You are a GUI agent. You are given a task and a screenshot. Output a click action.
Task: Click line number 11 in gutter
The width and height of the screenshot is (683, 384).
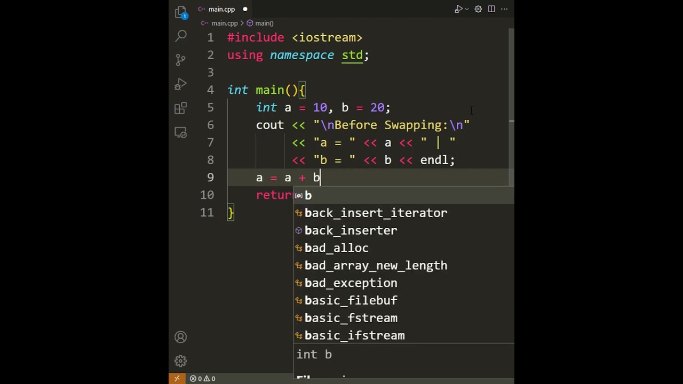(207, 213)
